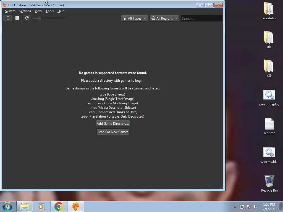The height and width of the screenshot is (212, 283).
Task: Select the x64 folder on desktop
Action: pyautogui.click(x=269, y=40)
